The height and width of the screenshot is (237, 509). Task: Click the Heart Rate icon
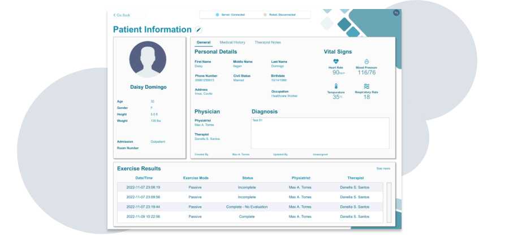(335, 61)
